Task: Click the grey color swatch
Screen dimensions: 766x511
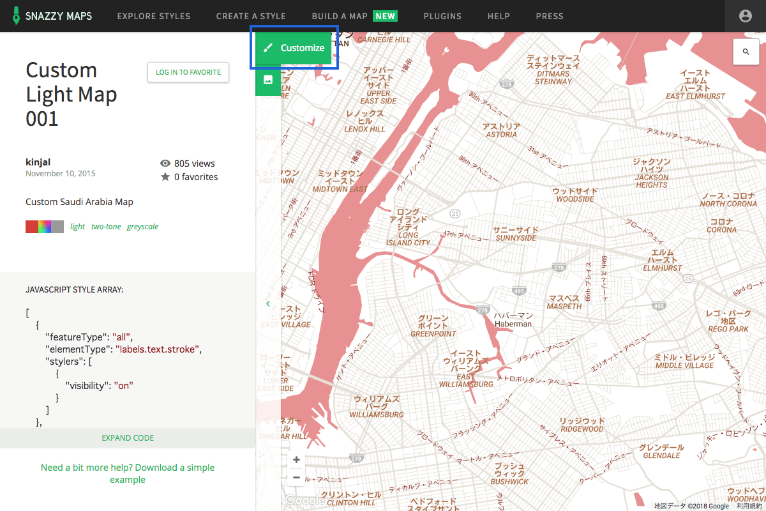Action: tap(57, 227)
